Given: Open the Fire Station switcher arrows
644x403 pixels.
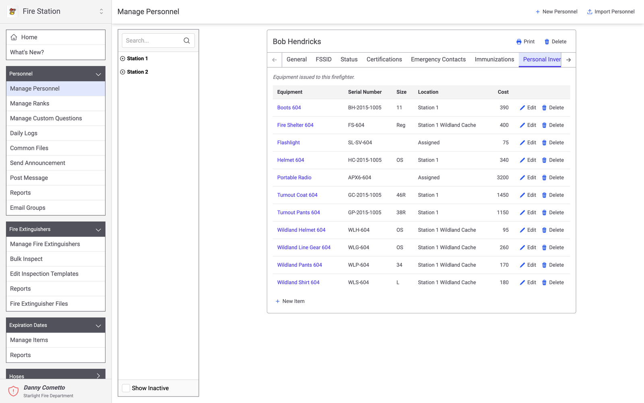Looking at the screenshot, I should [101, 12].
